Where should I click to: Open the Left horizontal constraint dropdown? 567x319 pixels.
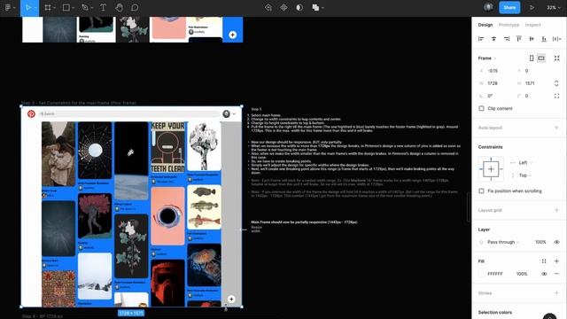tap(525, 163)
